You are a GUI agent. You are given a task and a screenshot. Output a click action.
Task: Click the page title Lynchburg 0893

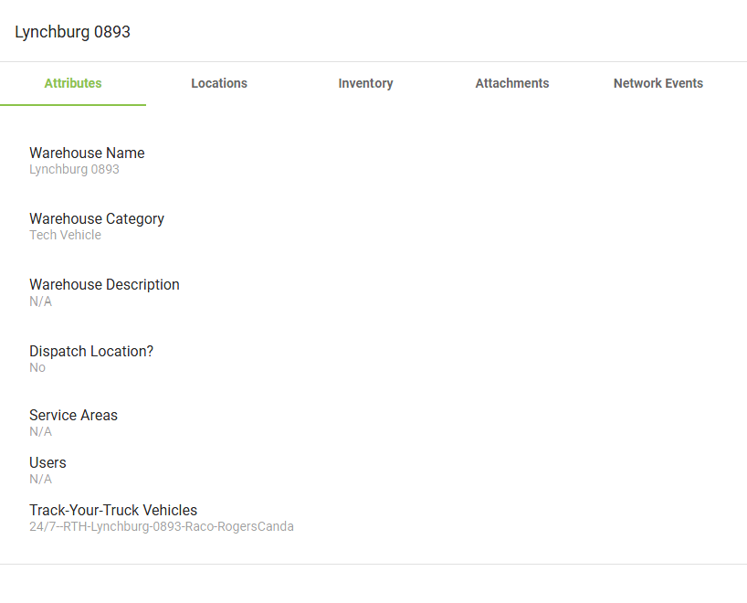pyautogui.click(x=72, y=32)
